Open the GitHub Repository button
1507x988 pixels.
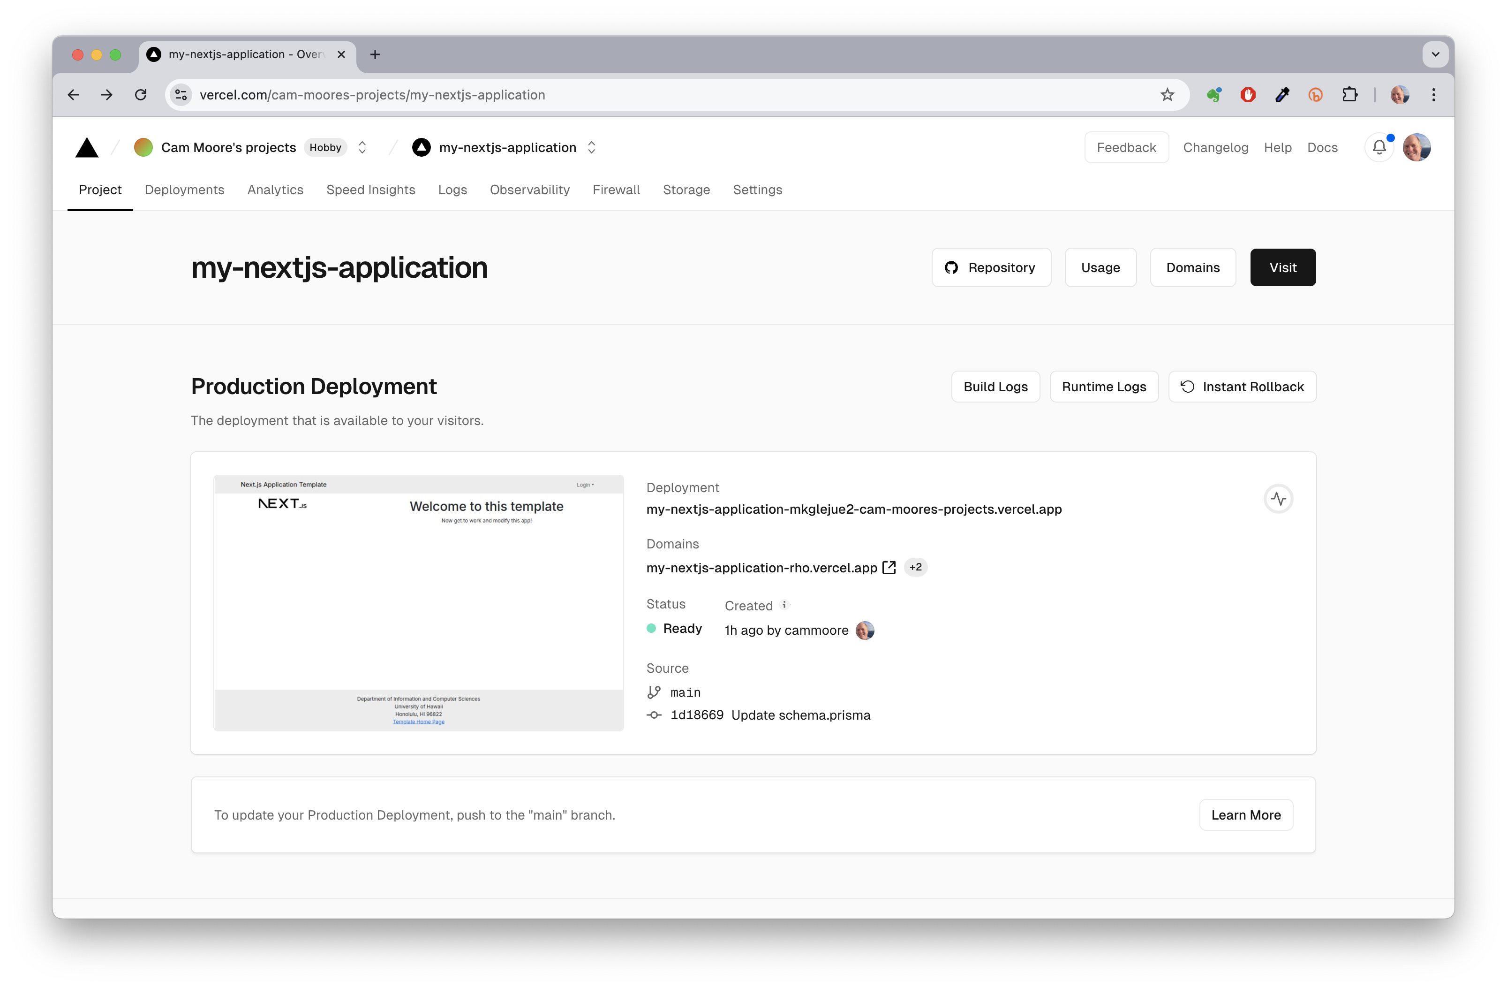(991, 268)
